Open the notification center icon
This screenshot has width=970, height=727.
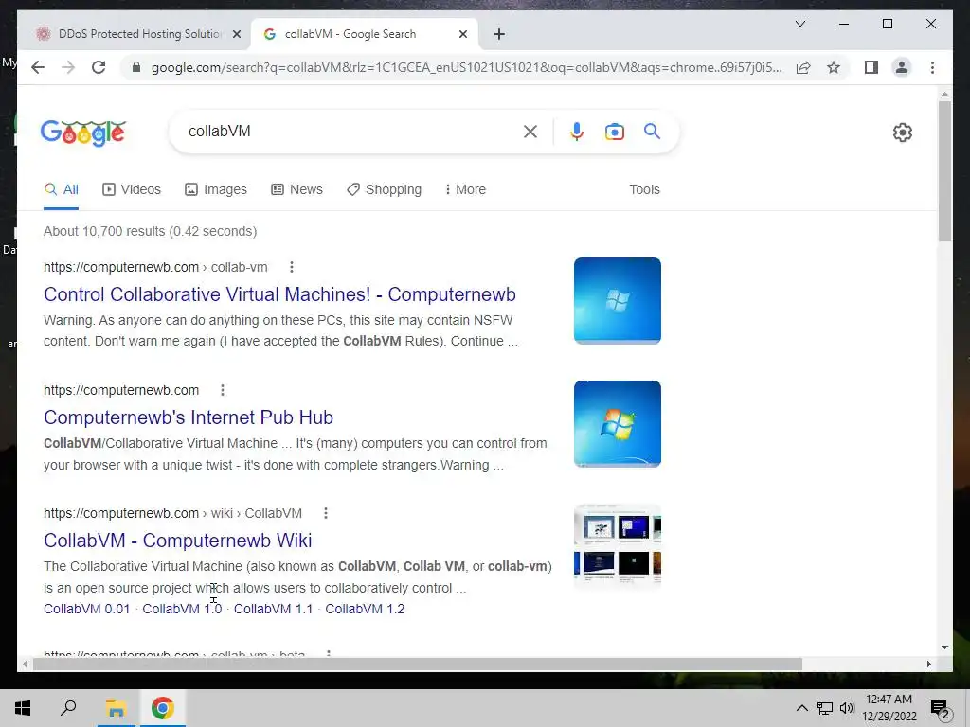pyautogui.click(x=941, y=708)
